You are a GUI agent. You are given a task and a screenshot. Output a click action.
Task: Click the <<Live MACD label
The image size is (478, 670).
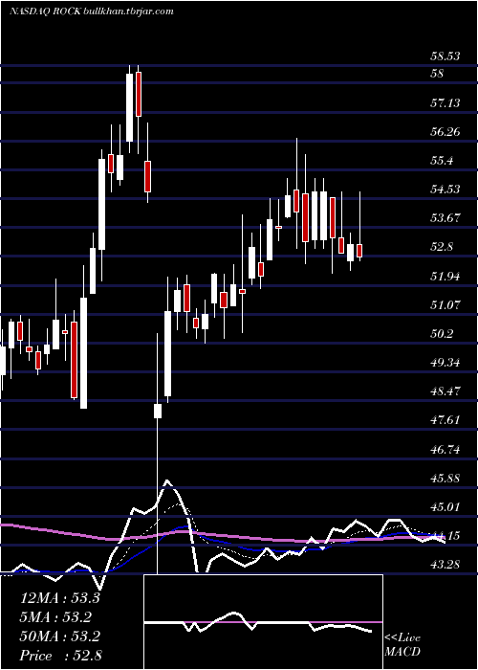pos(402,645)
